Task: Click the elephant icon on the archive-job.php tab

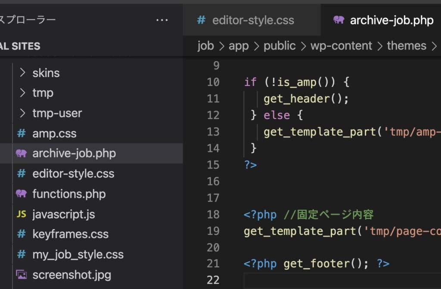Action: tap(339, 20)
